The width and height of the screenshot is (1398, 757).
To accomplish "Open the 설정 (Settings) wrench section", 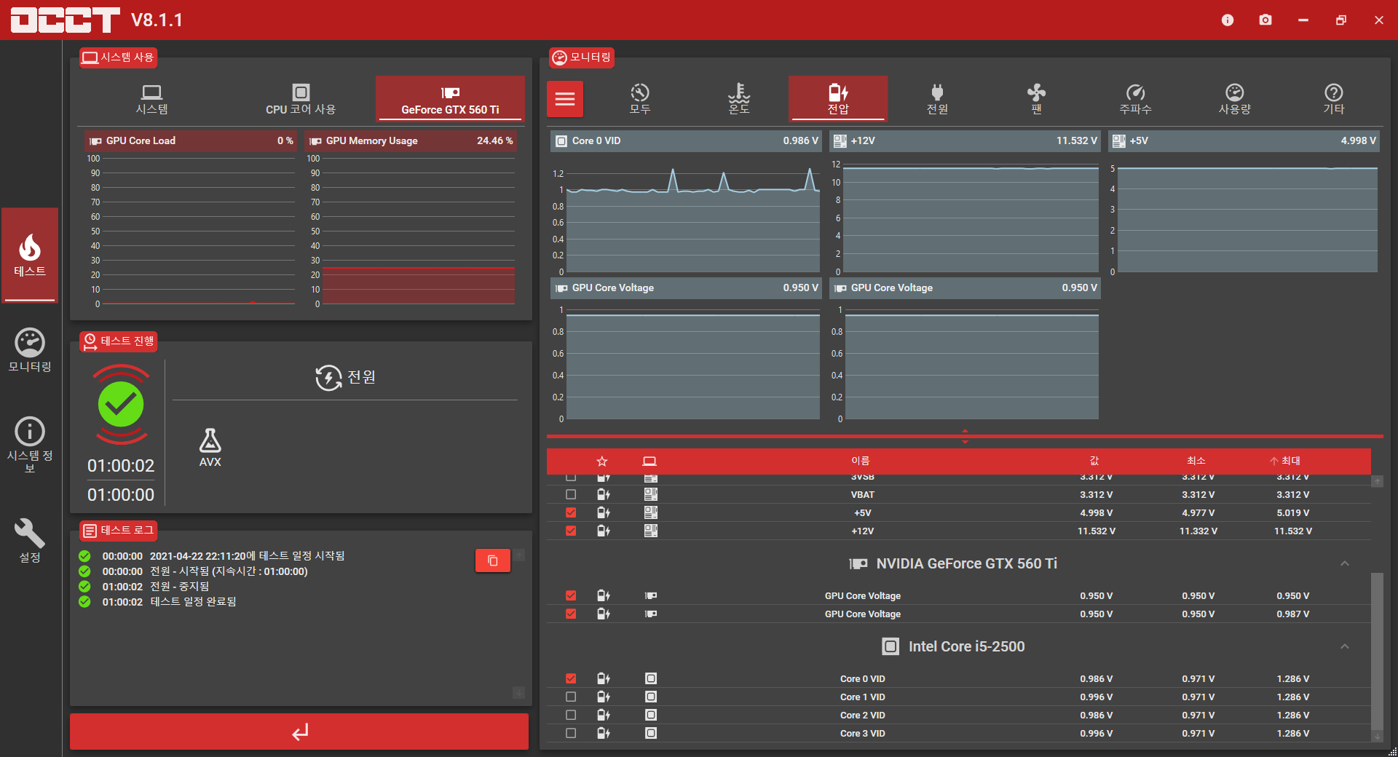I will 30,541.
